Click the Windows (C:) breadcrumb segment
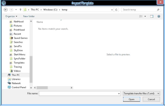 tap(49, 10)
